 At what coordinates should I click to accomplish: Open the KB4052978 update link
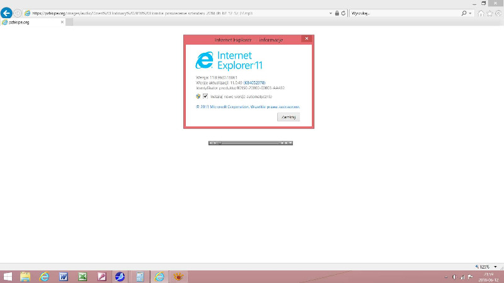click(255, 83)
